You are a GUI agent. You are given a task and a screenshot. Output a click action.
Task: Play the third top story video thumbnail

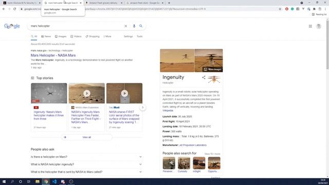[x=124, y=94]
